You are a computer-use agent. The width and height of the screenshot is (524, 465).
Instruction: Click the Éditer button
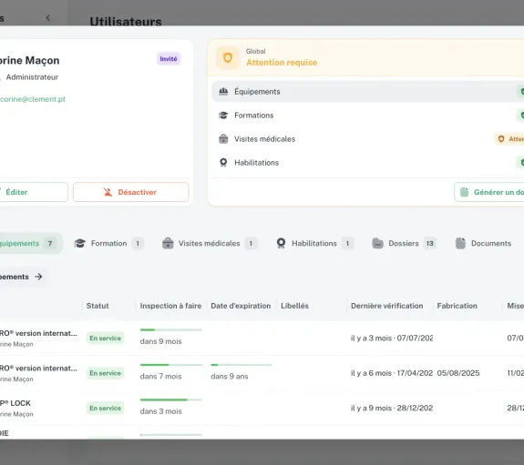click(x=34, y=192)
